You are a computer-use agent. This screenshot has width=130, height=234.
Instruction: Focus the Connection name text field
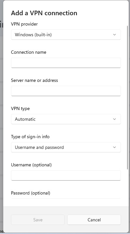point(66,63)
